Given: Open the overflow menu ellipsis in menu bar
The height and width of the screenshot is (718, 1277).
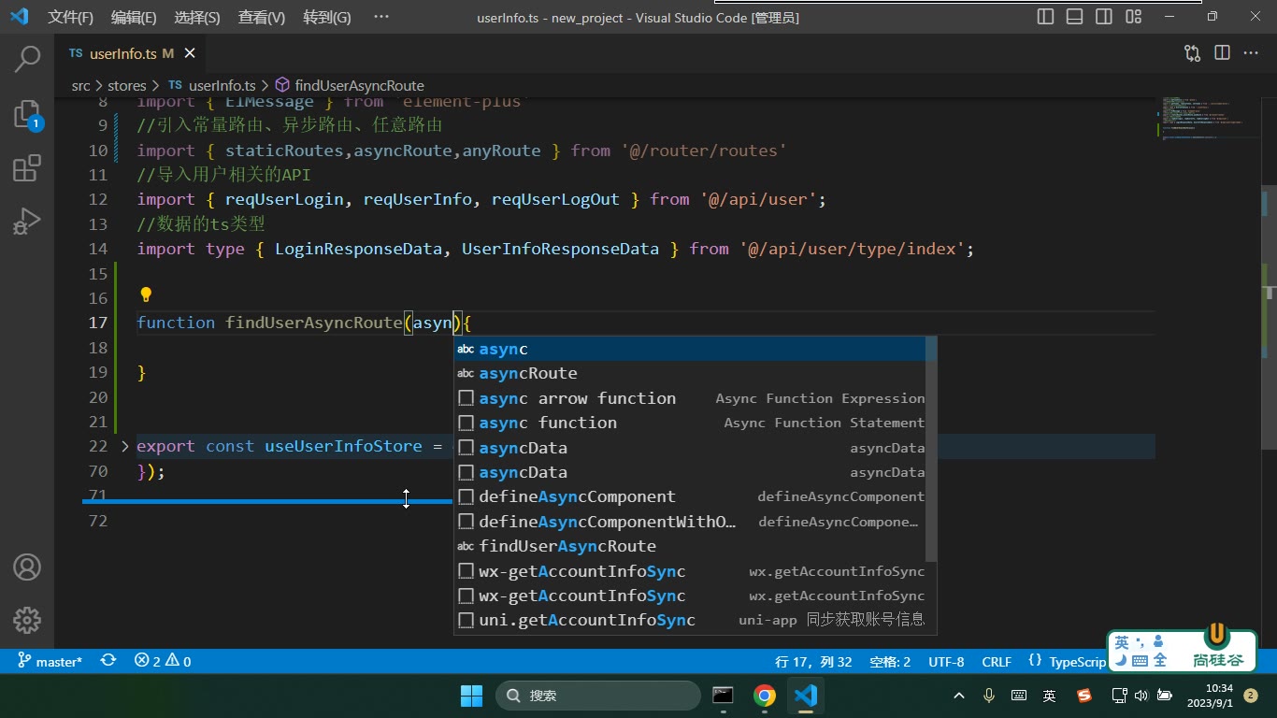Looking at the screenshot, I should coord(380,17).
